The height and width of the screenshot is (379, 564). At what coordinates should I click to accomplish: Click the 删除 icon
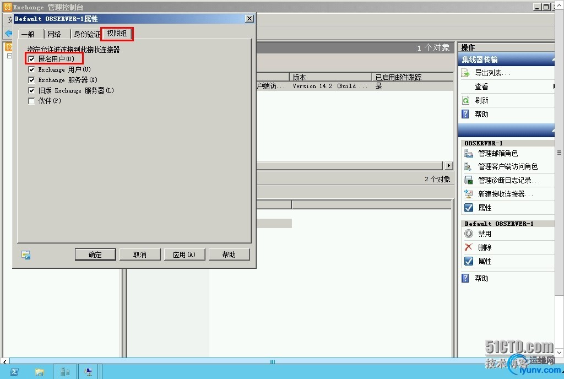point(468,247)
